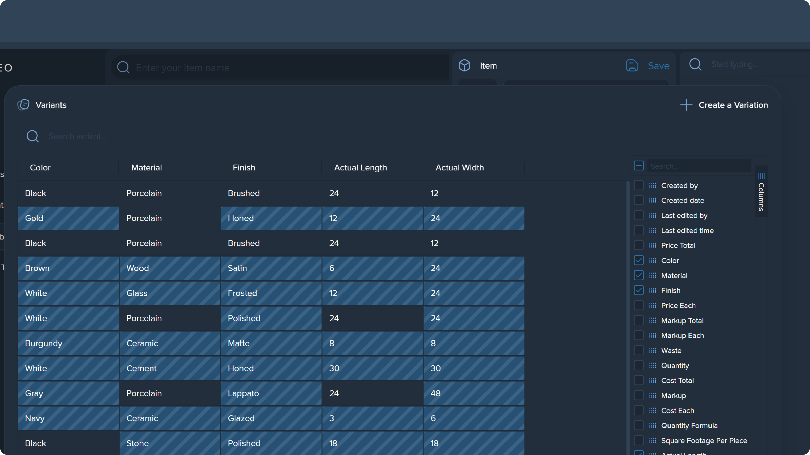Click the columns list Search field
Image resolution: width=810 pixels, height=455 pixels.
point(699,166)
